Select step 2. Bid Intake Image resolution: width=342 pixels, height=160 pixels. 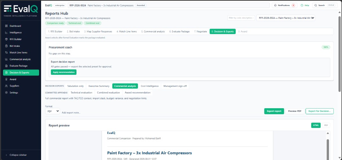73,31
